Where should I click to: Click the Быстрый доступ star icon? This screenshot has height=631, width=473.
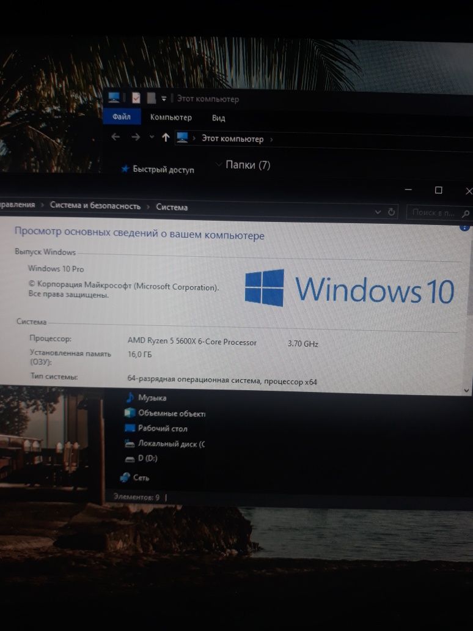(125, 169)
